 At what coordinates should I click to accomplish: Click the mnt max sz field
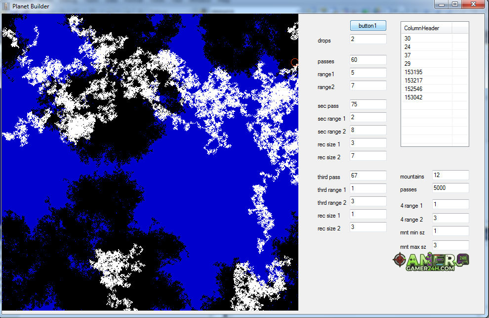click(450, 245)
